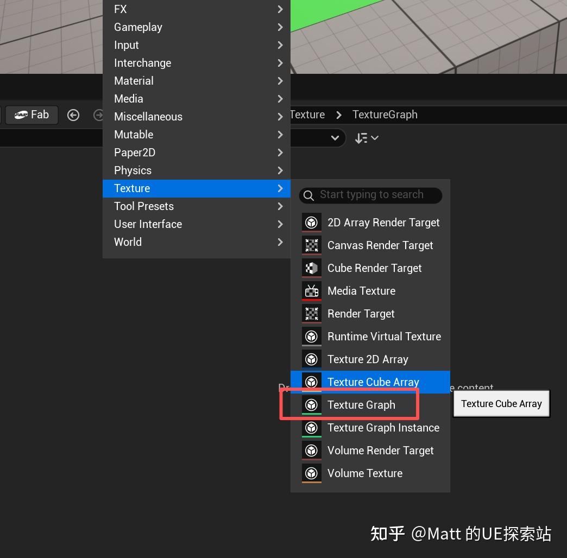Select the highlighted Texture Graph icon
Viewport: 567px width, 558px height.
point(311,404)
